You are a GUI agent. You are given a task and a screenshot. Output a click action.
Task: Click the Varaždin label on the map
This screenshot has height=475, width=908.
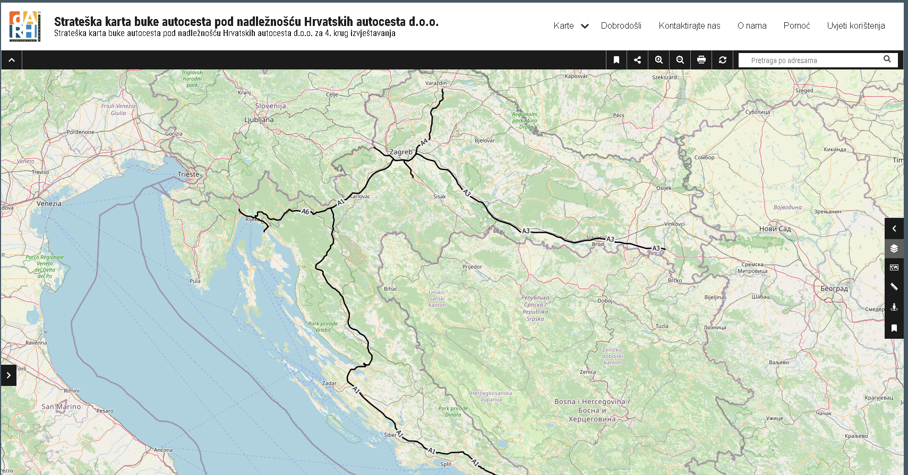pyautogui.click(x=436, y=83)
